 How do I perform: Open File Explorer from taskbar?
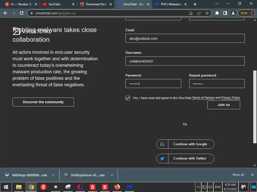click(x=19, y=187)
